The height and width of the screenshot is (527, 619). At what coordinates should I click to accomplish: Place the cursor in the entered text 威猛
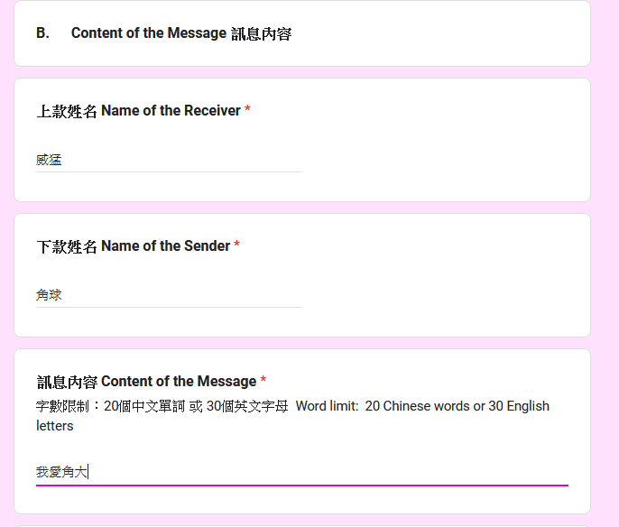[49, 160]
